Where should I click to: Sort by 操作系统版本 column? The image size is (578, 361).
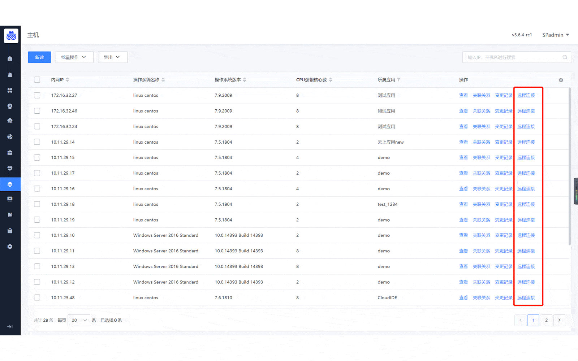point(245,80)
